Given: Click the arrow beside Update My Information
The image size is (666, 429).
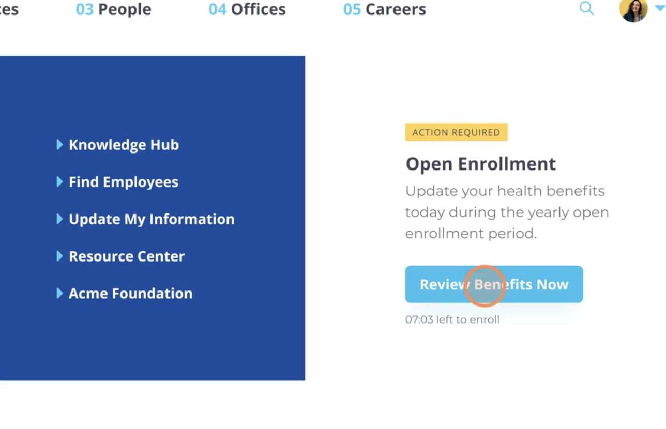Looking at the screenshot, I should point(59,219).
